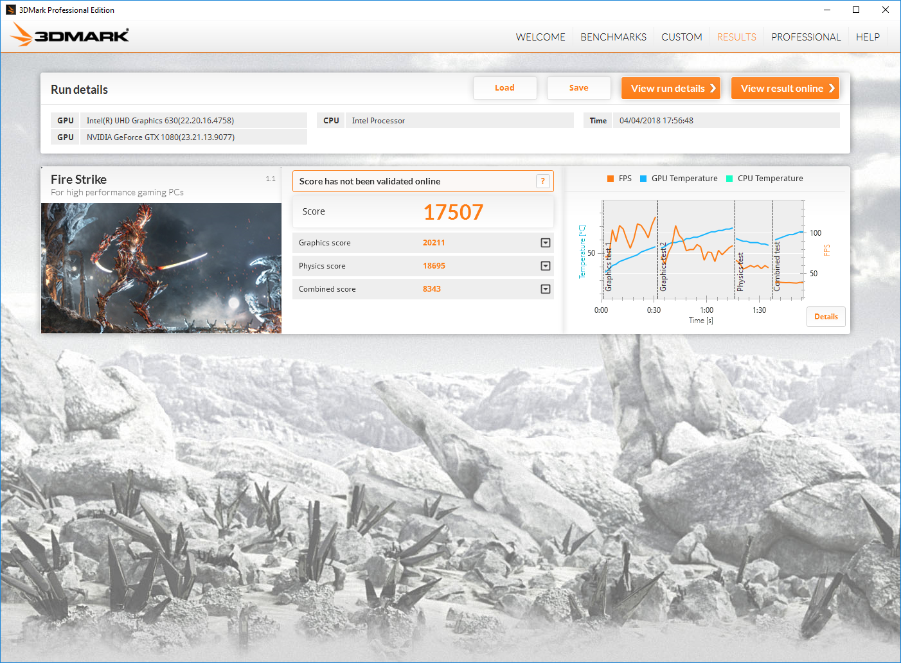Click the Fire Strike preview thumbnail
The height and width of the screenshot is (663, 901).
(x=161, y=268)
